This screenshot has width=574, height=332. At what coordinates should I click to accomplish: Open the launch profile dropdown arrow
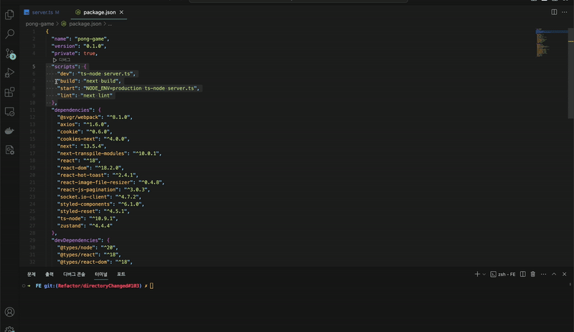click(x=484, y=274)
